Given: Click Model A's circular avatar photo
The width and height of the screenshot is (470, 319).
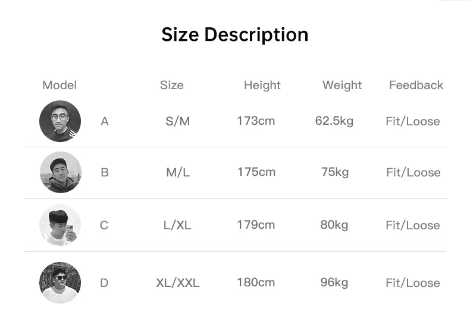Looking at the screenshot, I should [x=60, y=121].
